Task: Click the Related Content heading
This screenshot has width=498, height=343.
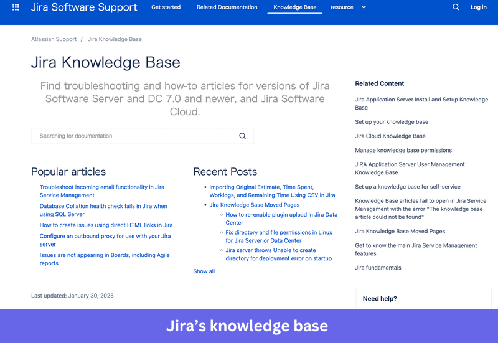Action: pos(380,83)
